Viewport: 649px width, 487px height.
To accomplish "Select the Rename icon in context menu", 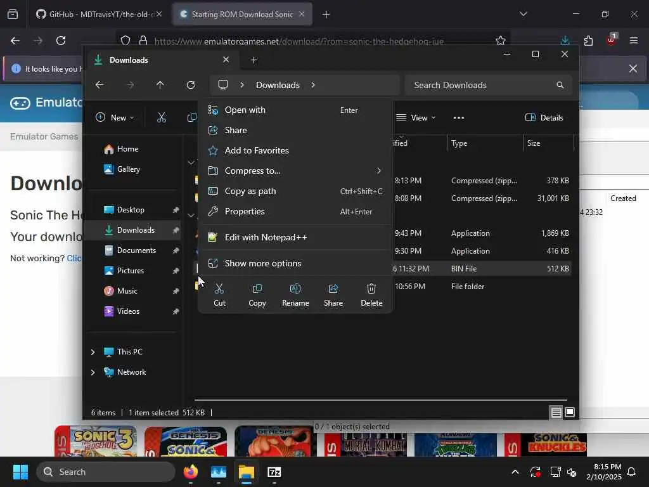I will click(295, 295).
